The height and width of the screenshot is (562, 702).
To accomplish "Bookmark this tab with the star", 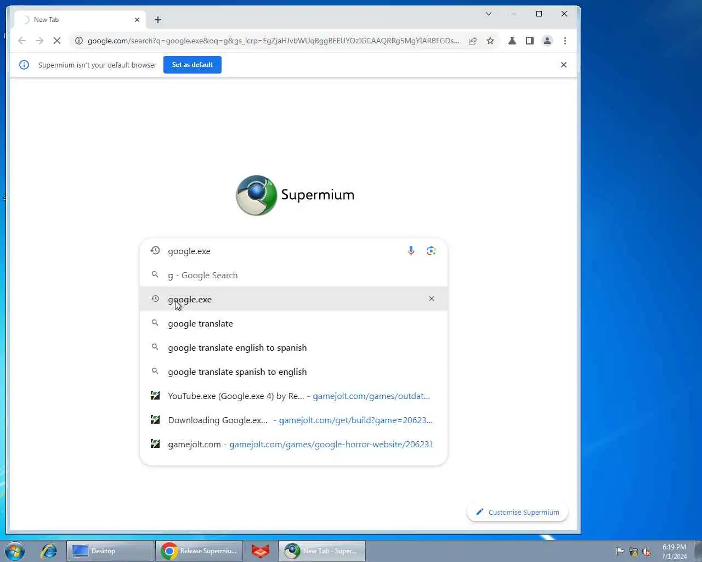I will pos(490,41).
